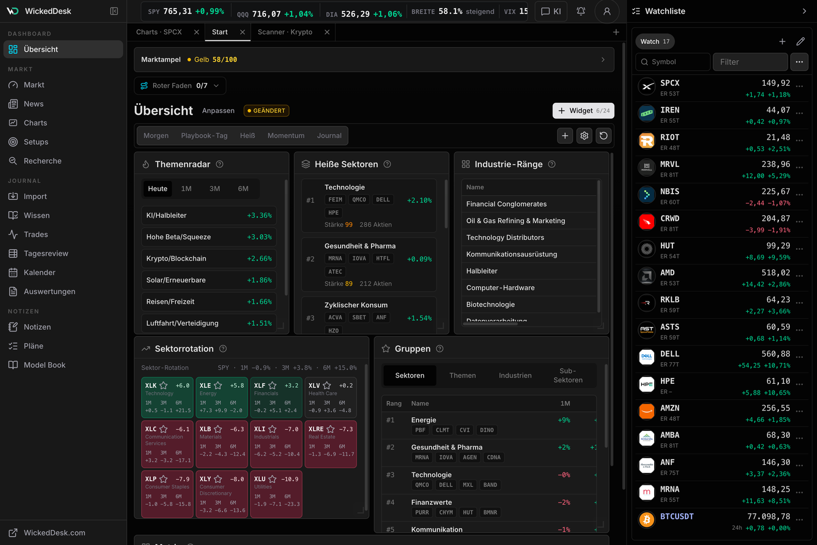The width and height of the screenshot is (817, 545).
Task: Focus the Symbol search field
Action: coord(673,62)
